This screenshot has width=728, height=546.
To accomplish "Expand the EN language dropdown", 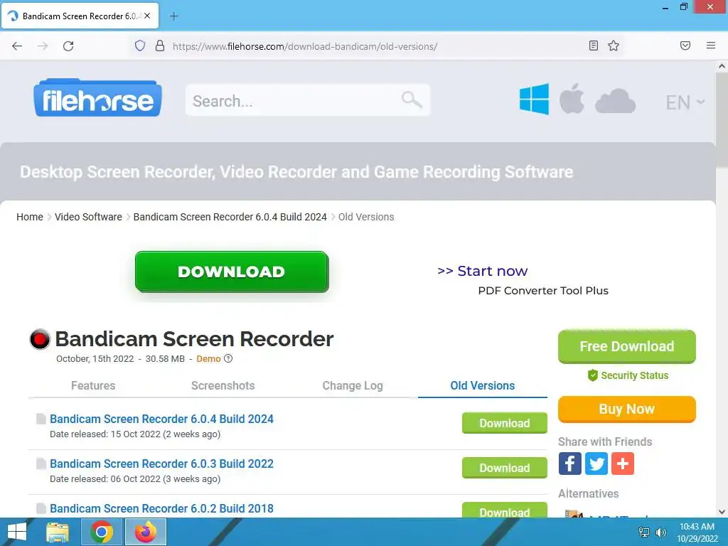I will pyautogui.click(x=685, y=102).
